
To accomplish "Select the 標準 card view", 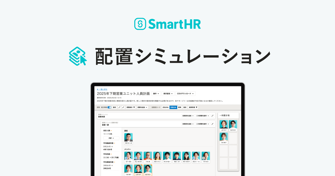I will tap(180, 107).
